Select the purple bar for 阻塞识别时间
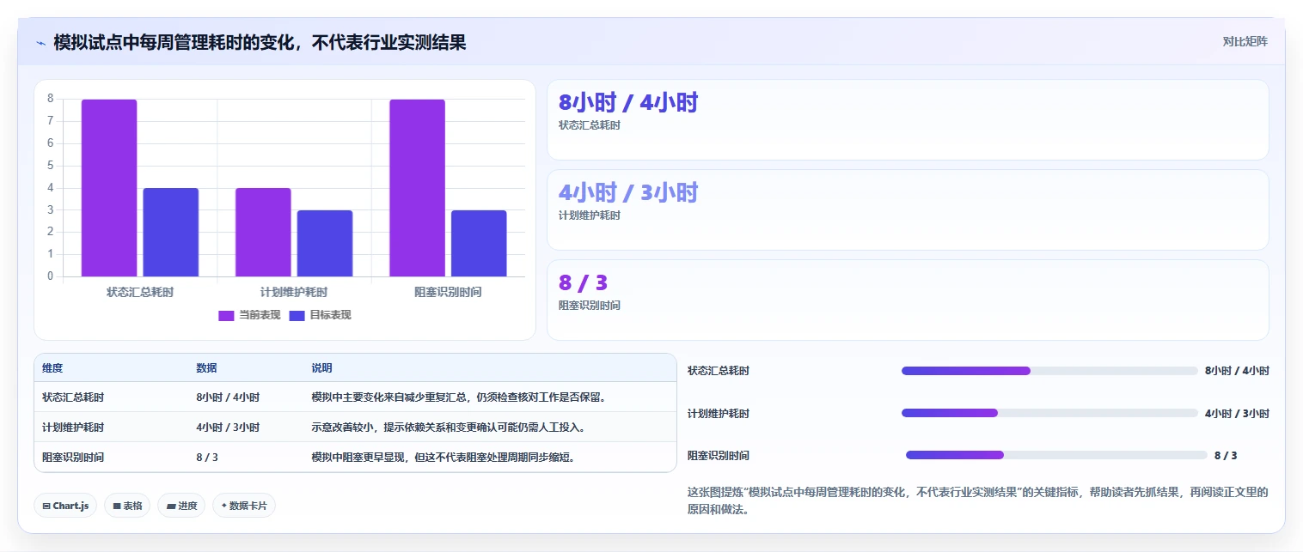 pos(417,188)
